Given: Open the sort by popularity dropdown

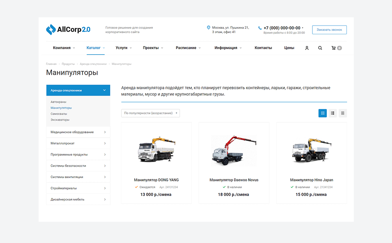Looking at the screenshot, I should point(150,113).
